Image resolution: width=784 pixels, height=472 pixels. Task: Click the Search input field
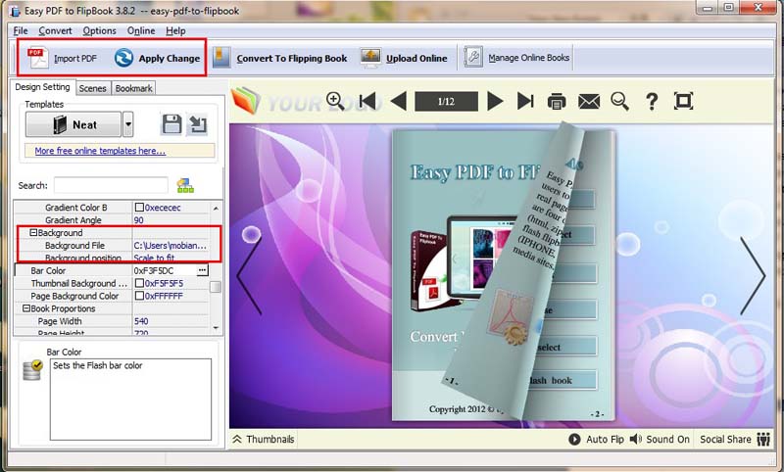click(x=111, y=185)
